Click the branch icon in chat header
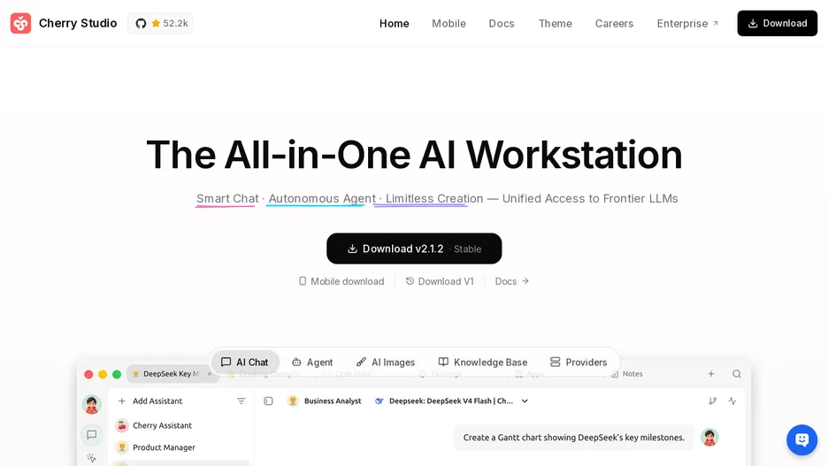The height and width of the screenshot is (466, 828). [x=712, y=401]
